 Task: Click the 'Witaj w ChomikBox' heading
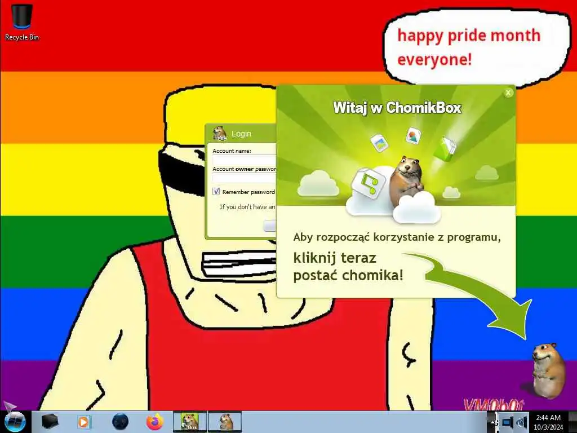pos(397,108)
